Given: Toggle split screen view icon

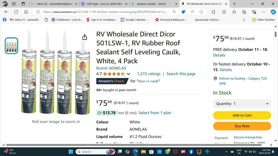Looking at the screenshot, I should 224,12.
